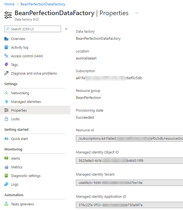
Task: Click the Networking icon
Action: (x=6, y=93)
